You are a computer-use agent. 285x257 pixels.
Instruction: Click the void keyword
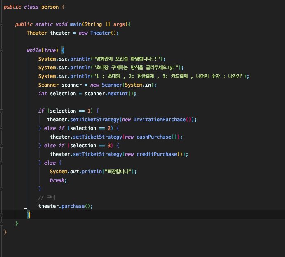coord(61,24)
